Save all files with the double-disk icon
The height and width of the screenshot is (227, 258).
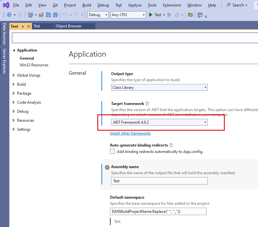tap(55, 15)
